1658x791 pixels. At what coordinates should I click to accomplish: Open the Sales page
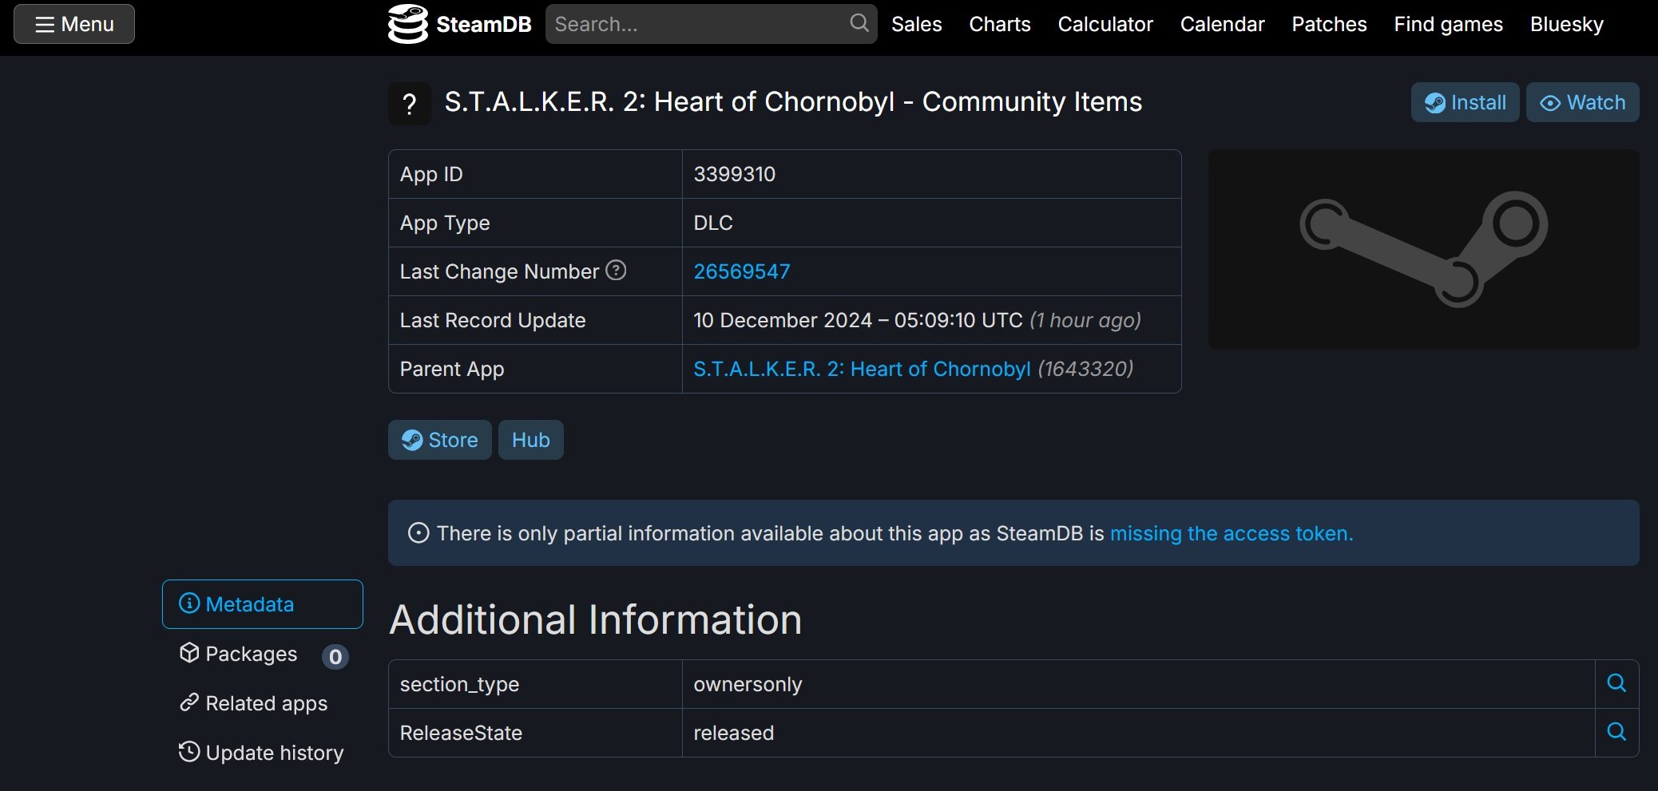coord(917,24)
